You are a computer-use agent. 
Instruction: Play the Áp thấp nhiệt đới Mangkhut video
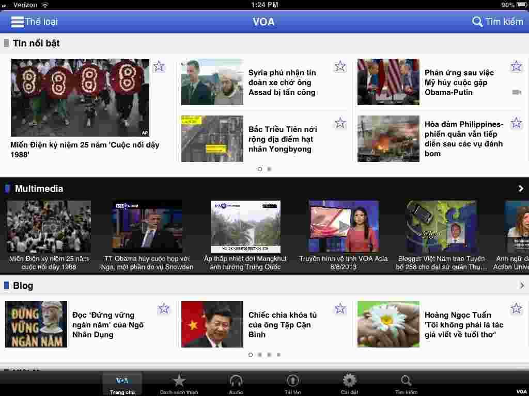point(245,226)
